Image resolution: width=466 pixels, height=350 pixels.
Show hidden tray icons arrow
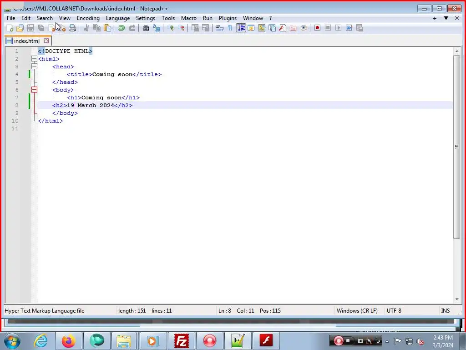(x=387, y=341)
